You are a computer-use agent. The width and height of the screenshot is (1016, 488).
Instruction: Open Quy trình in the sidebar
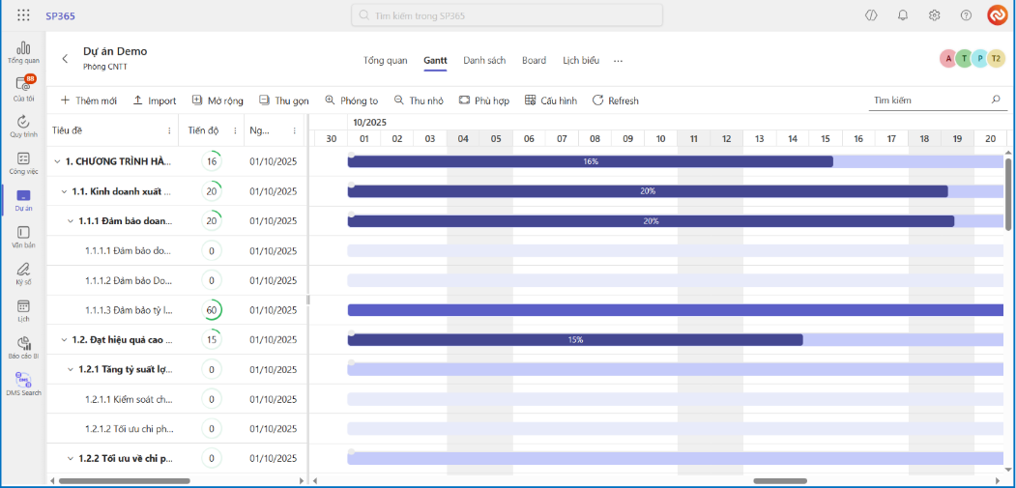click(23, 127)
